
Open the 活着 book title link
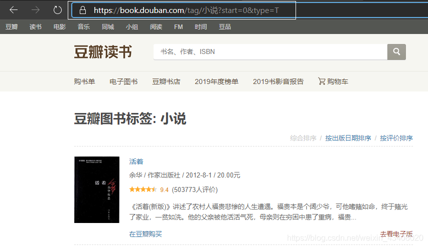point(136,161)
